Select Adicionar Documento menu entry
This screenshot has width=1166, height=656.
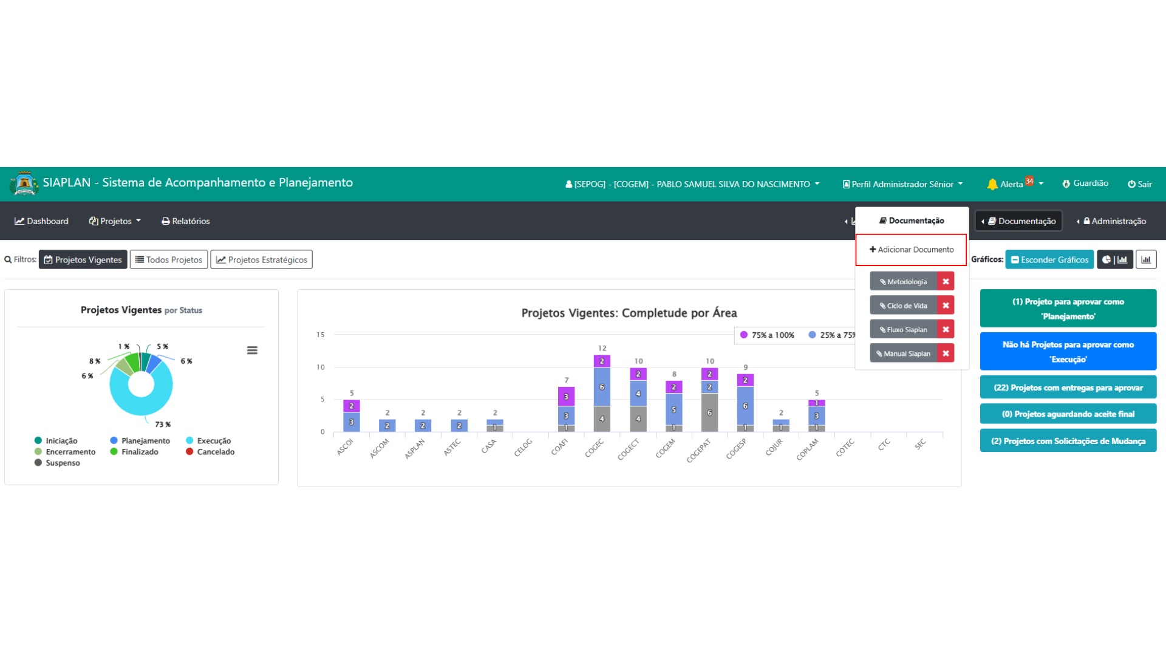pos(911,250)
